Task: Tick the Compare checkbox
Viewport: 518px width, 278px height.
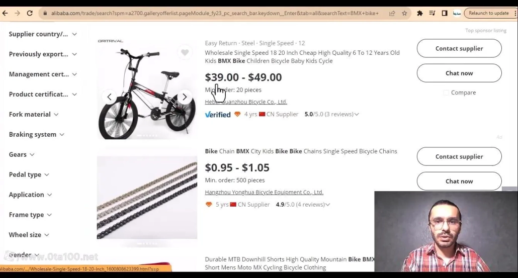Action: click(446, 93)
